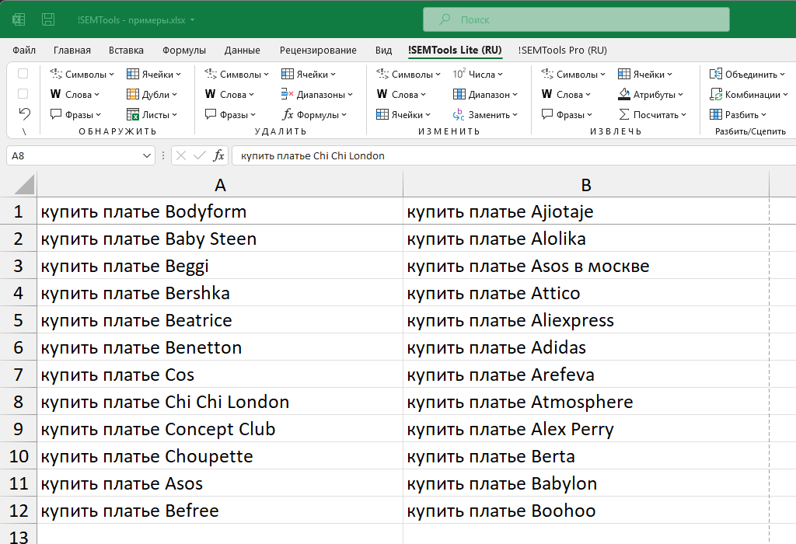Select cell 'купить платье Boohoo'

click(x=586, y=511)
